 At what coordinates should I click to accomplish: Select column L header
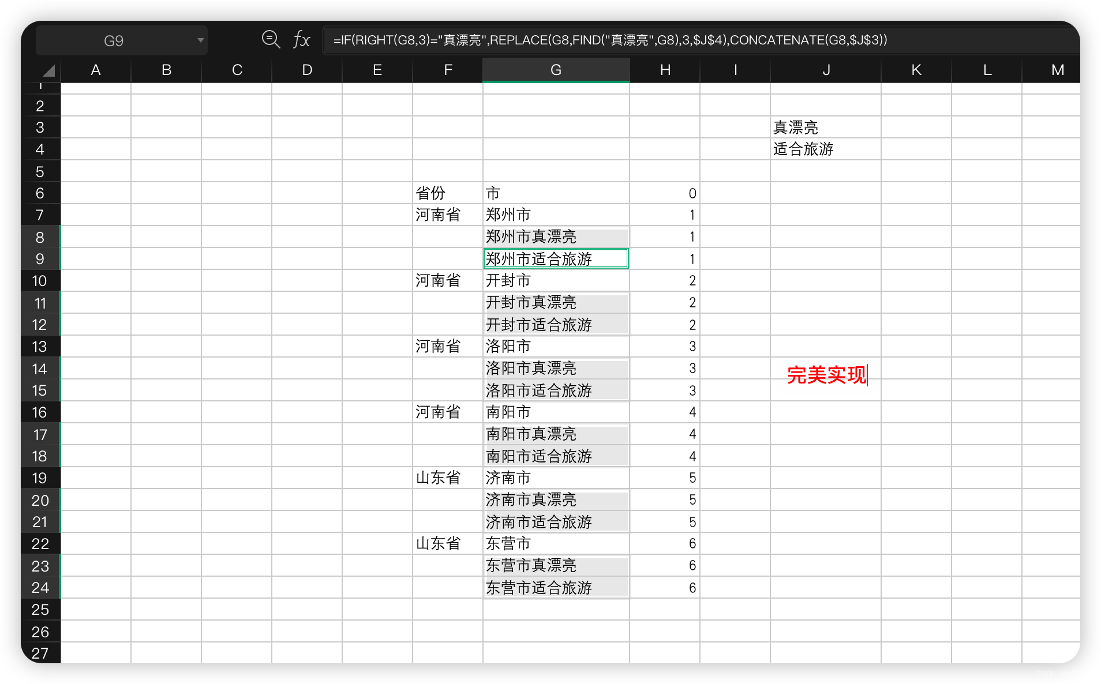(x=987, y=70)
